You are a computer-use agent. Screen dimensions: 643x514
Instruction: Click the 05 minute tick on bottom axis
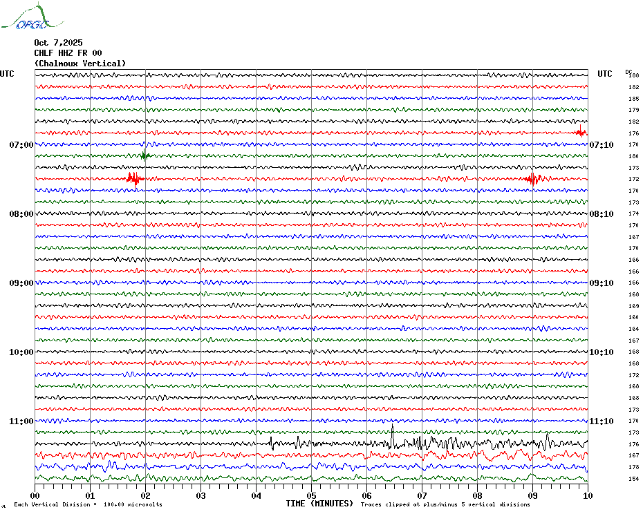311,495
